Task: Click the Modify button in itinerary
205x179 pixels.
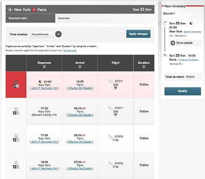Action: click(x=183, y=91)
